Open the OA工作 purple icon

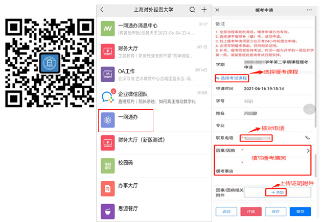(107, 73)
